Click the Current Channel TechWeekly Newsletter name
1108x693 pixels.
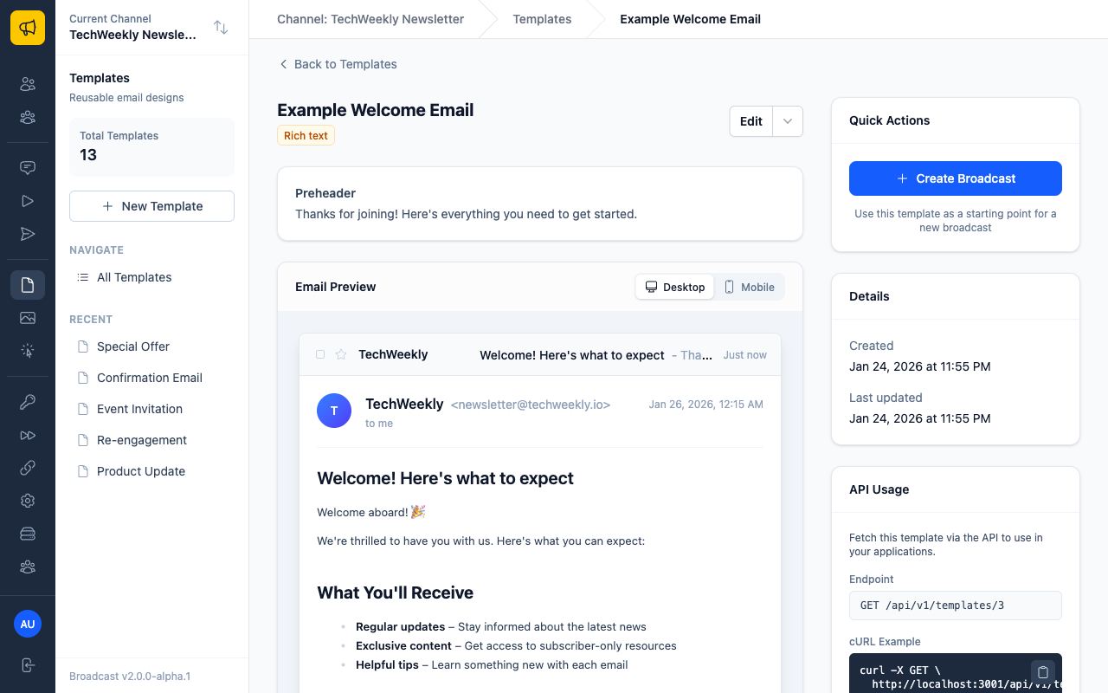[x=132, y=35]
